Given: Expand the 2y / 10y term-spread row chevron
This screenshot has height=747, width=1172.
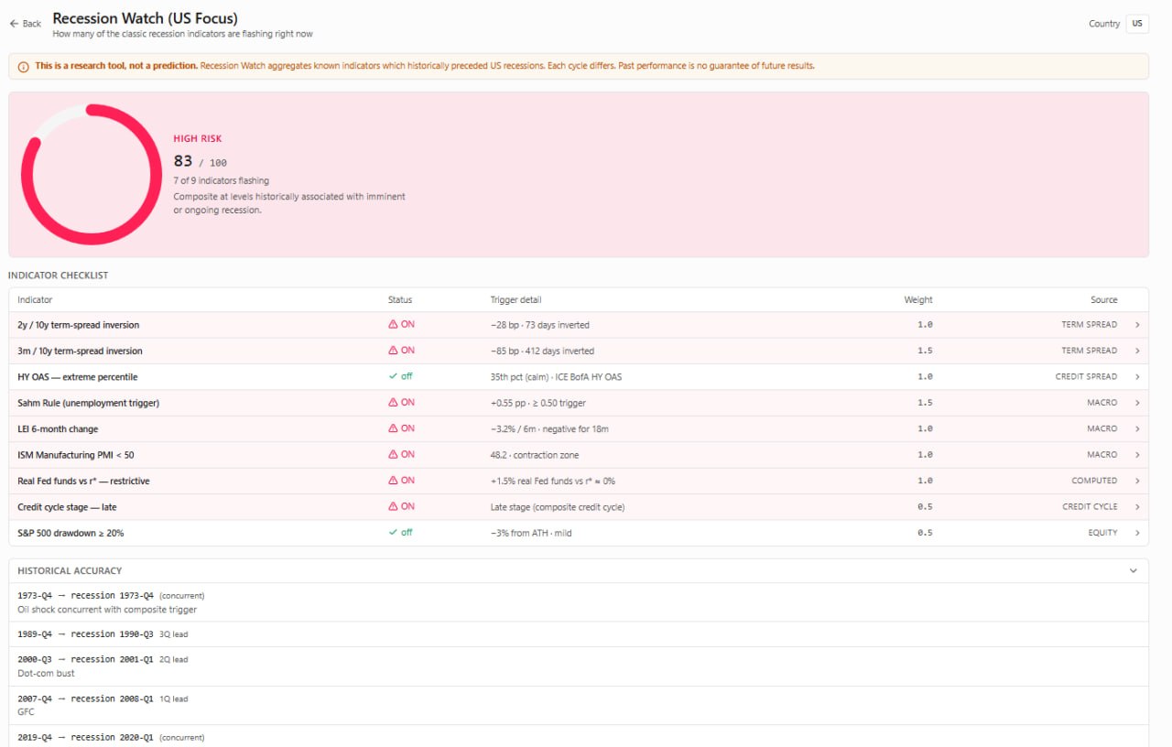Looking at the screenshot, I should point(1137,325).
